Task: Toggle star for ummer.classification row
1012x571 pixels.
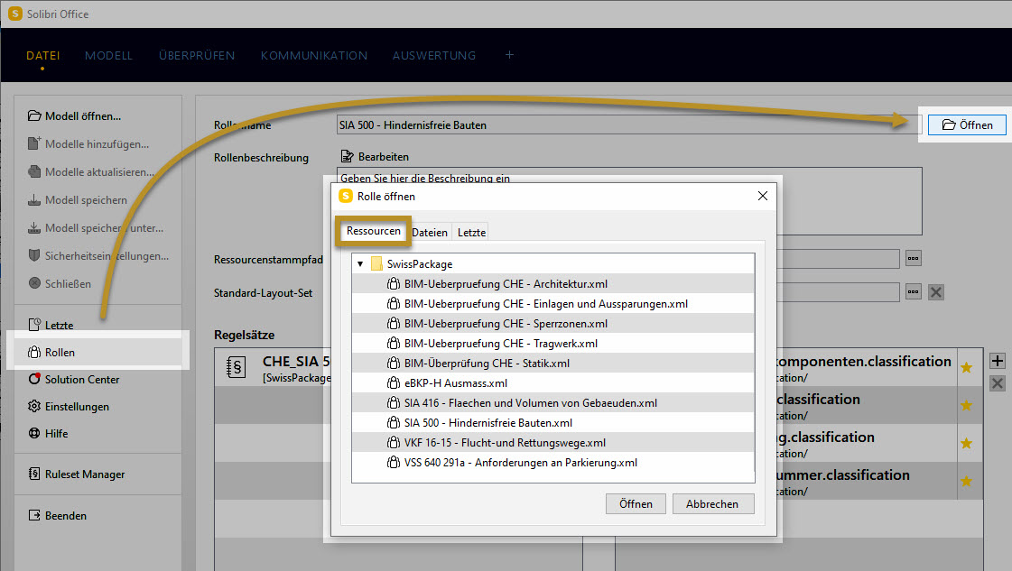Action: point(966,482)
